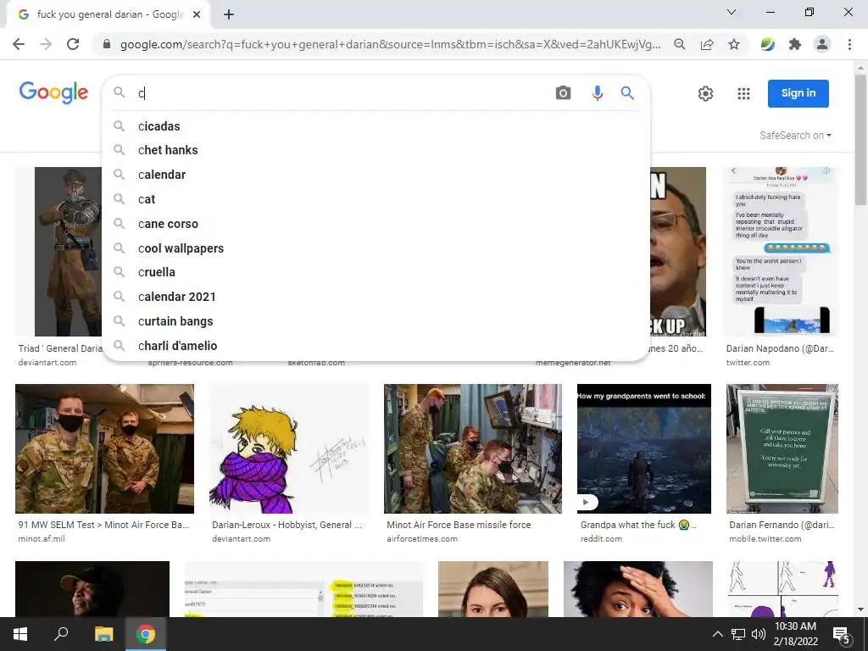Open Chrome profile avatar

[x=822, y=44]
